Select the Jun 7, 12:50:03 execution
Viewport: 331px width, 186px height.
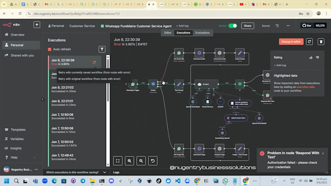75,143
